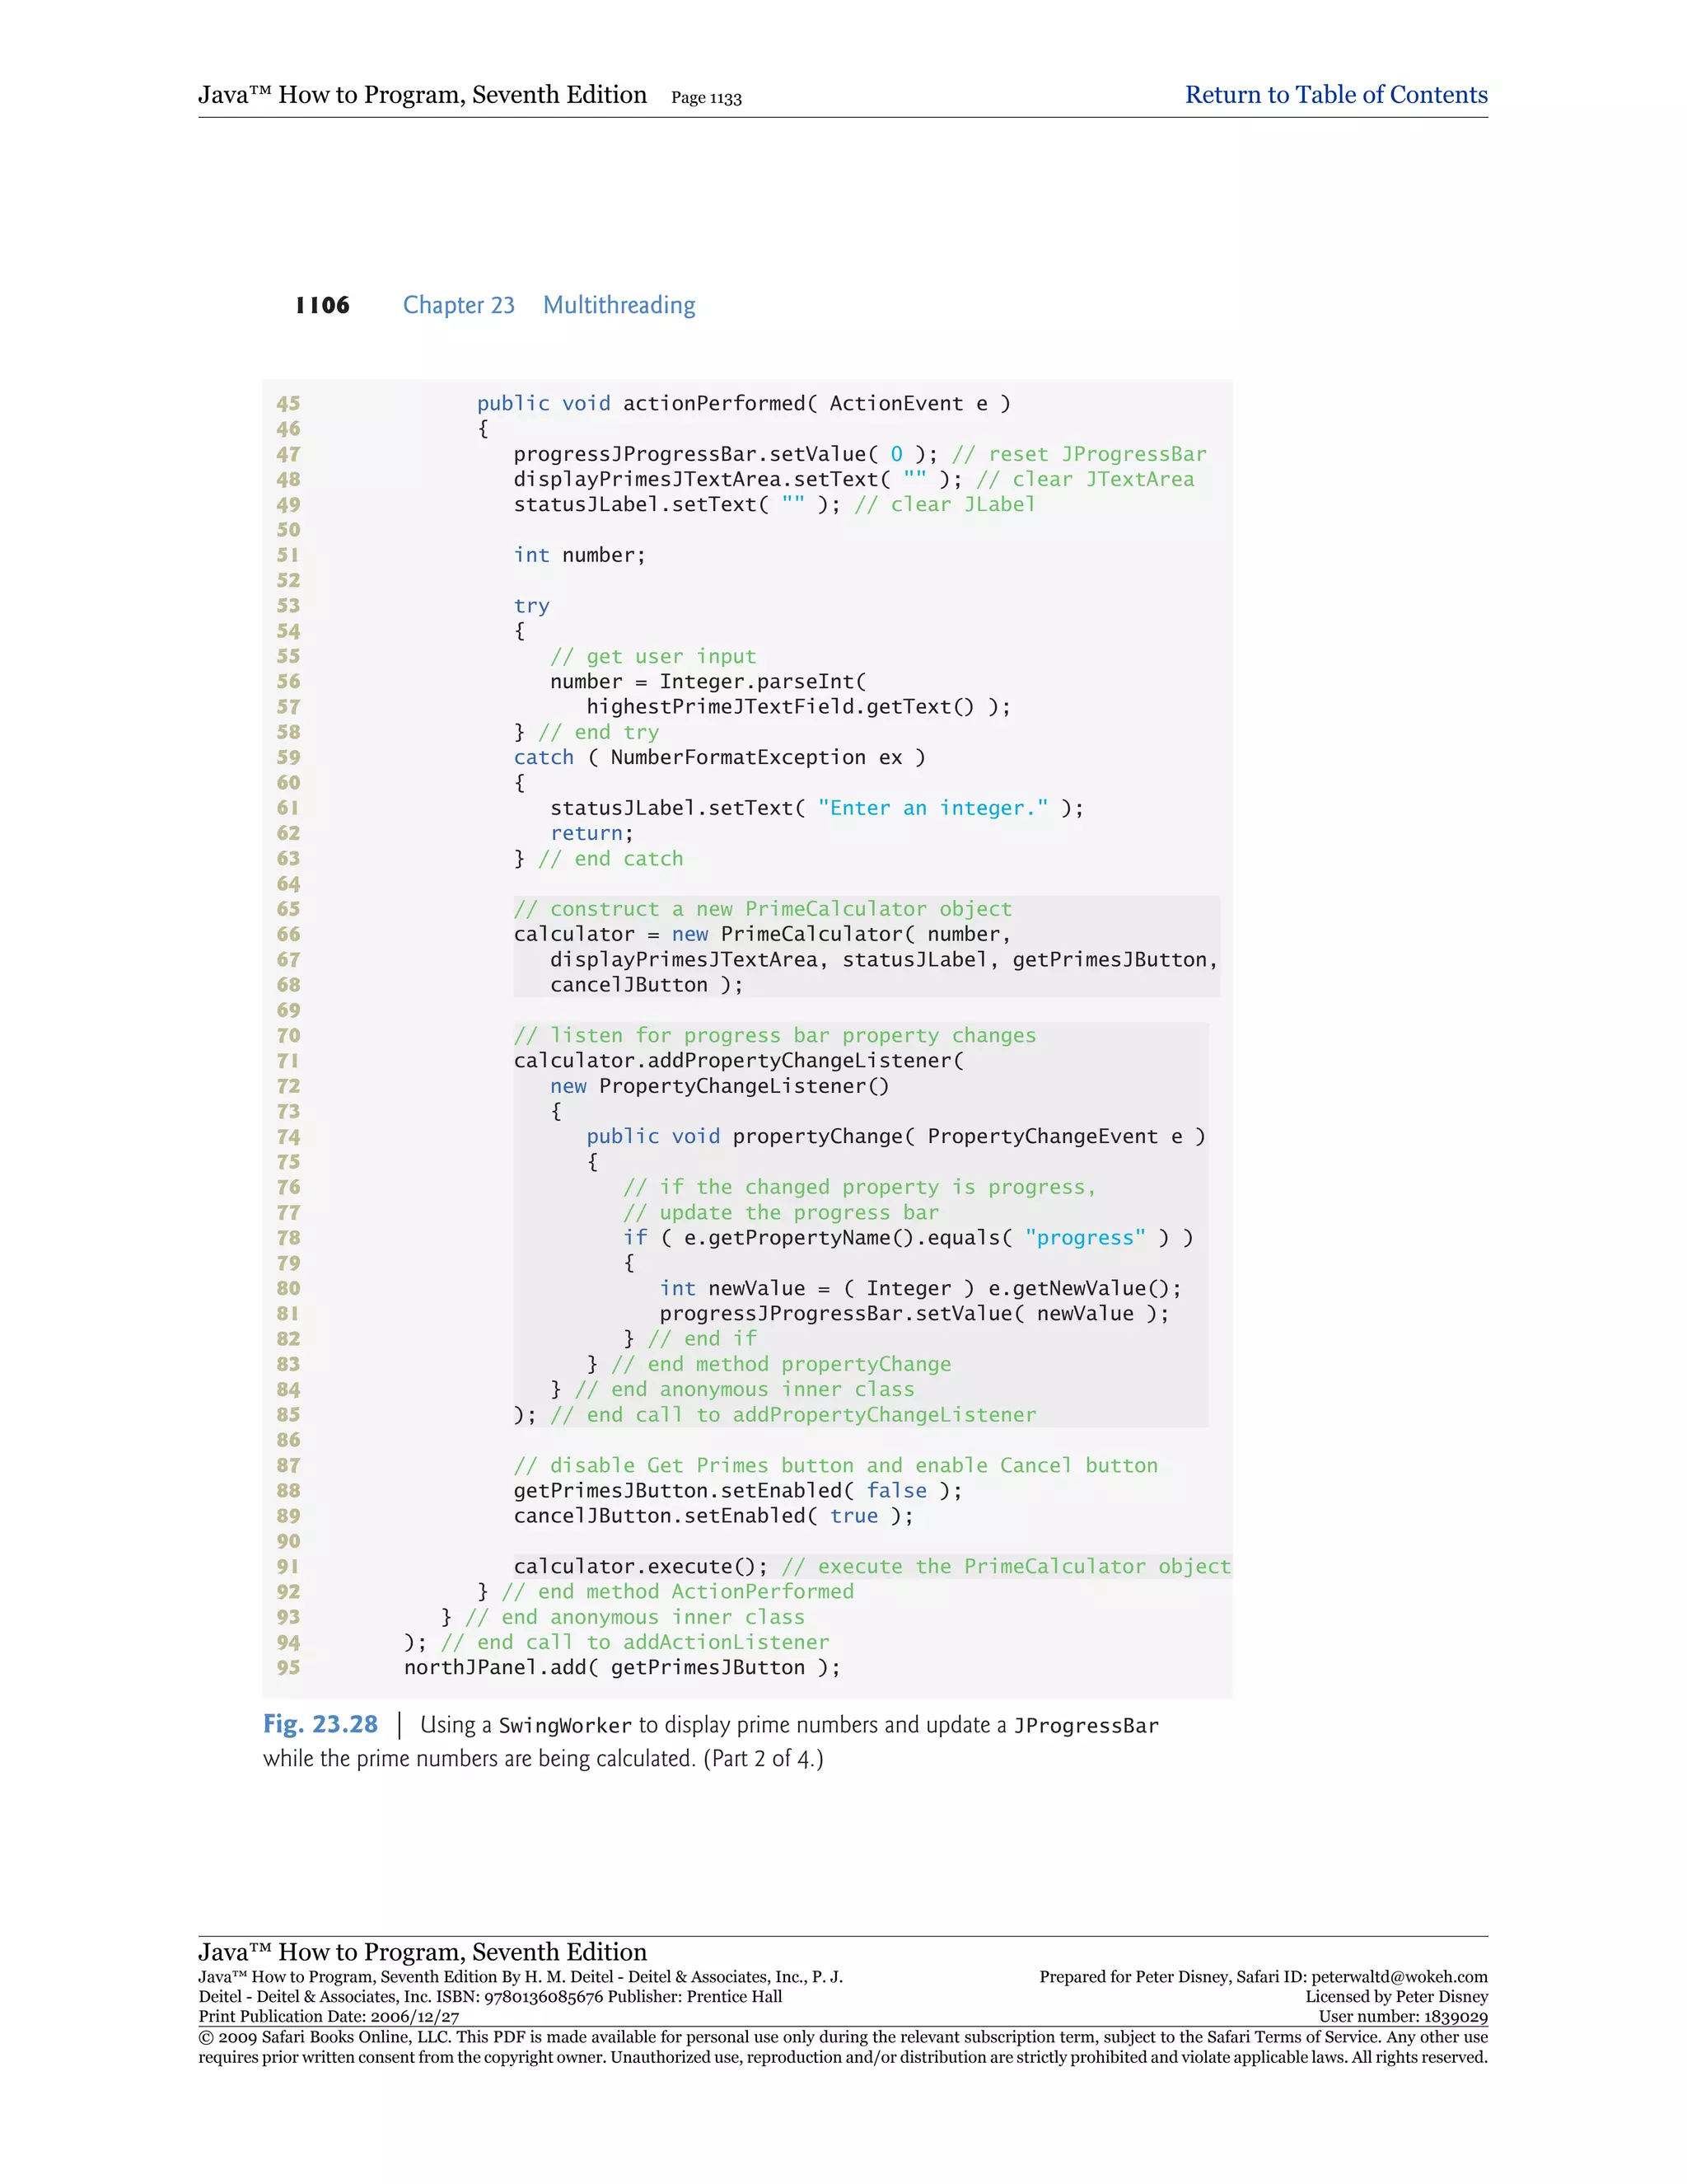Click the footer book title heading
This screenshot has height=2184, width=1687.
click(422, 1952)
